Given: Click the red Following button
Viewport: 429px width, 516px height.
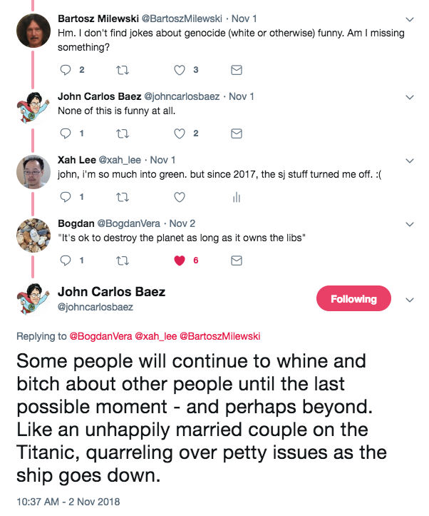Looking at the screenshot, I should tap(353, 299).
